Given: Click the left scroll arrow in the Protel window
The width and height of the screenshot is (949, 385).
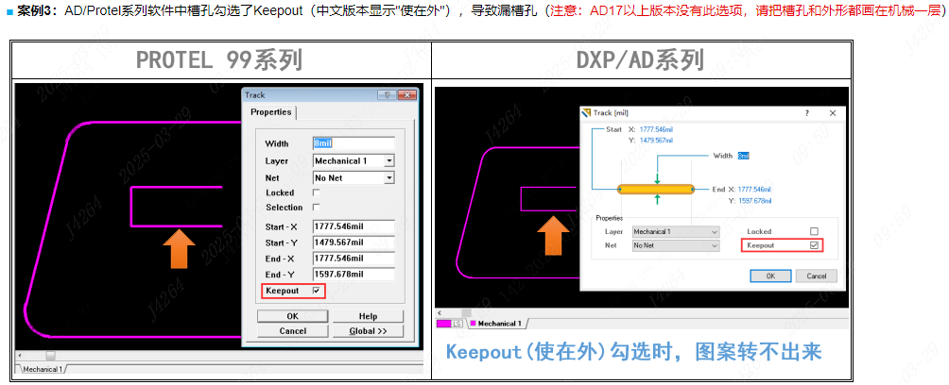Looking at the screenshot, I should pyautogui.click(x=20, y=356).
